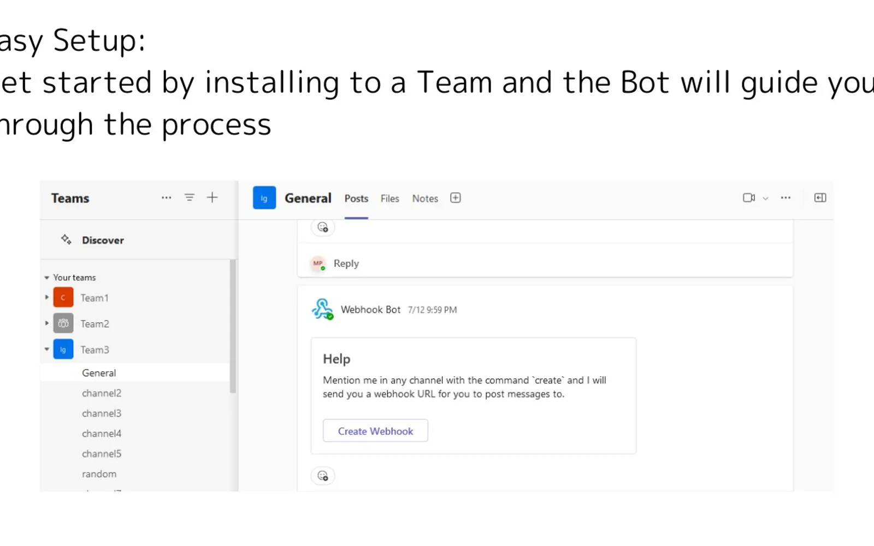
Task: Click the 7/12 9:59 PM timestamp
Action: pos(432,310)
